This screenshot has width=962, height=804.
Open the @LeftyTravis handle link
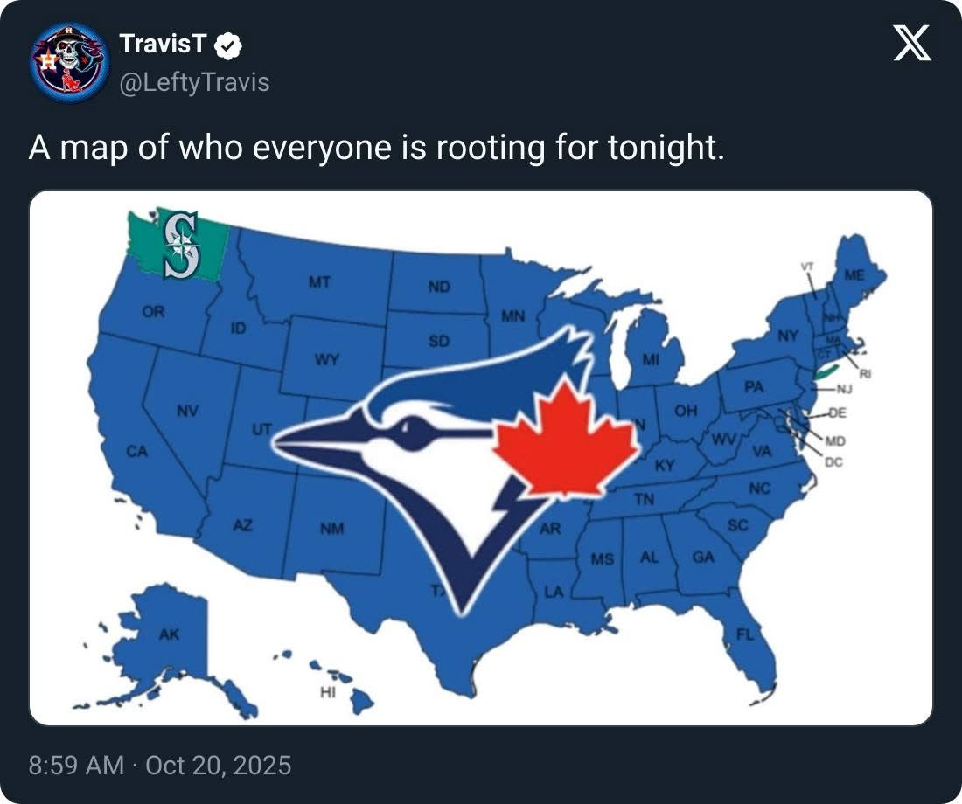pos(192,82)
